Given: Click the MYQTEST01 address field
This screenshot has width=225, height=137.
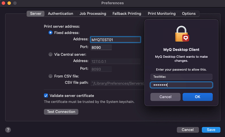Looking at the screenshot, I should pos(115,40).
